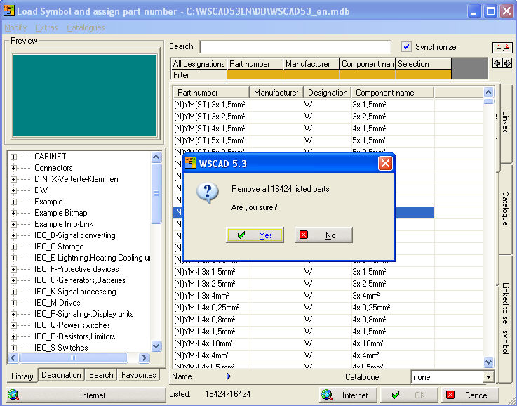This screenshot has height=406, width=517.
Task: Click the tree horizontal scrollbar thumb
Action: point(74,358)
